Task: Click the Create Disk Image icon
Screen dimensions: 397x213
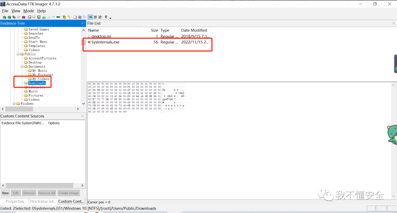Action: (x=30, y=17)
